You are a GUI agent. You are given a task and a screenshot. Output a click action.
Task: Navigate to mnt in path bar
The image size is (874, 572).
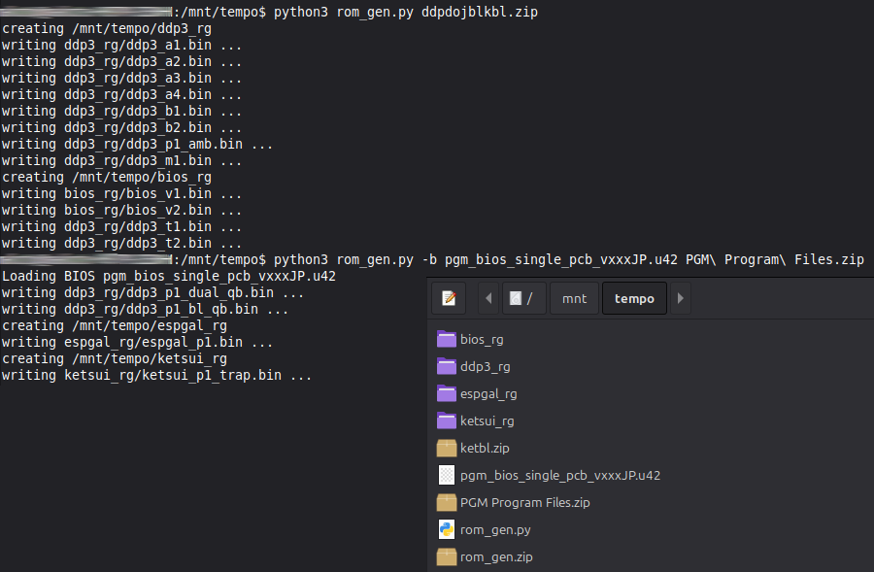click(575, 298)
